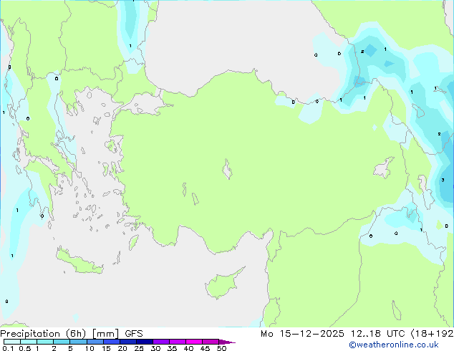Click the 'Mo 15-12-2025 12..18 UTC' timestamp

pyautogui.click(x=332, y=334)
